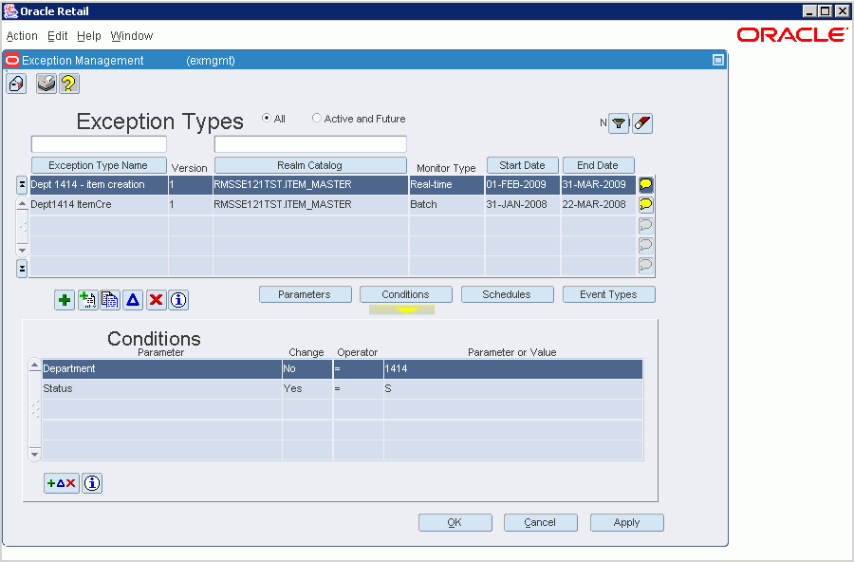854x562 pixels.
Task: Sort by Exception Type Name header button
Action: pyautogui.click(x=99, y=165)
